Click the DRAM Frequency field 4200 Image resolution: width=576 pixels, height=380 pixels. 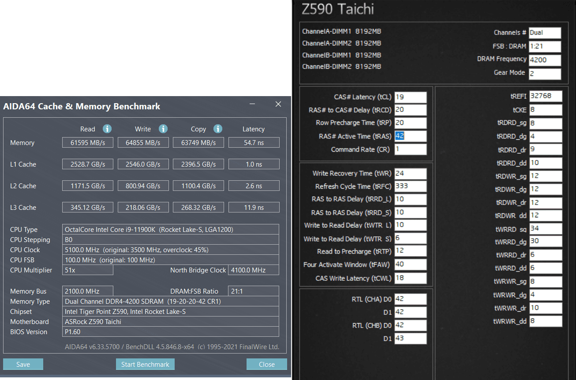(545, 60)
